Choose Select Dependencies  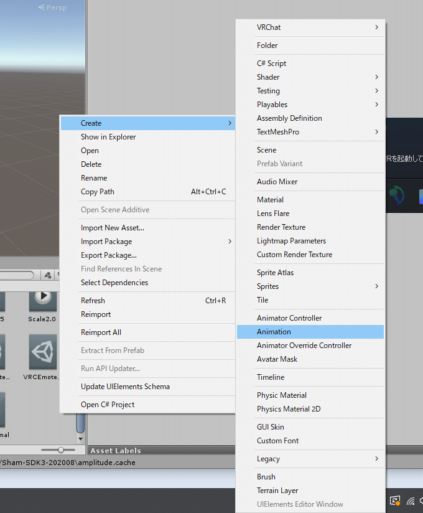click(148, 283)
